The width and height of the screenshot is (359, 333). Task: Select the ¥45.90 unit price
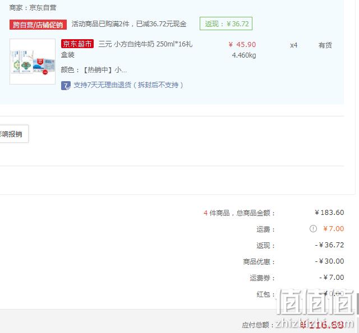click(242, 45)
